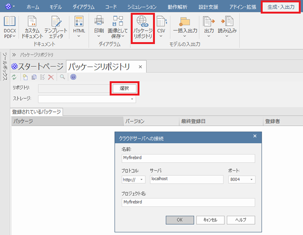Confirm the cloud connection with OK
303x235 pixels.
[x=180, y=220]
